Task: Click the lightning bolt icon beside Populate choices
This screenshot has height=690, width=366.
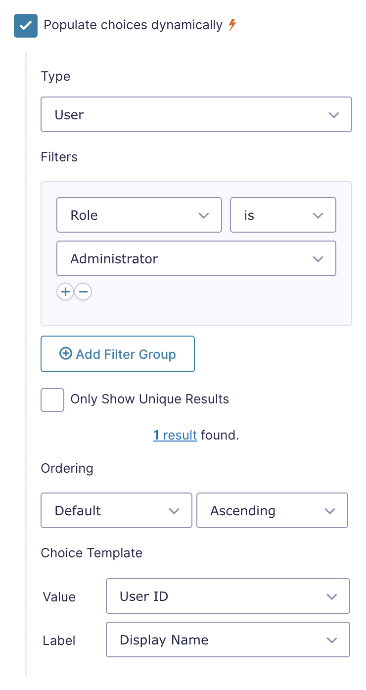Action: (232, 25)
